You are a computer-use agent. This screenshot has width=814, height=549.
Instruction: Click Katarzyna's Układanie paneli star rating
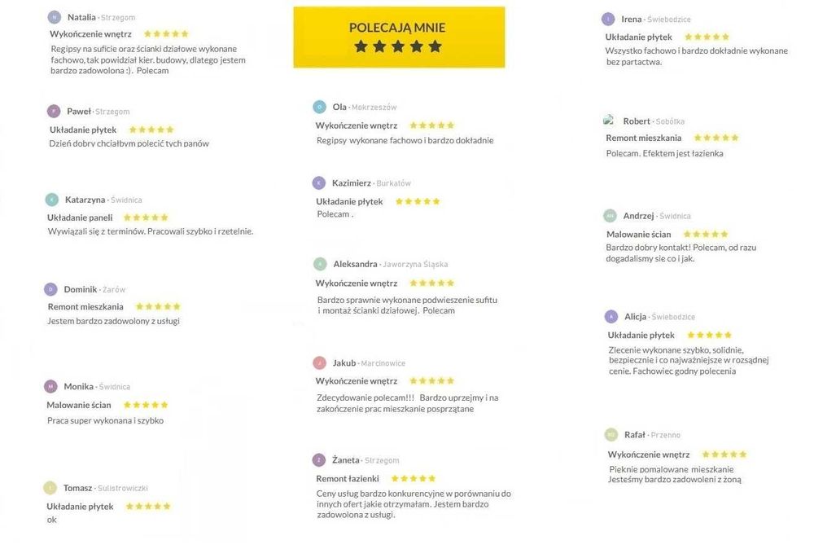click(x=145, y=217)
